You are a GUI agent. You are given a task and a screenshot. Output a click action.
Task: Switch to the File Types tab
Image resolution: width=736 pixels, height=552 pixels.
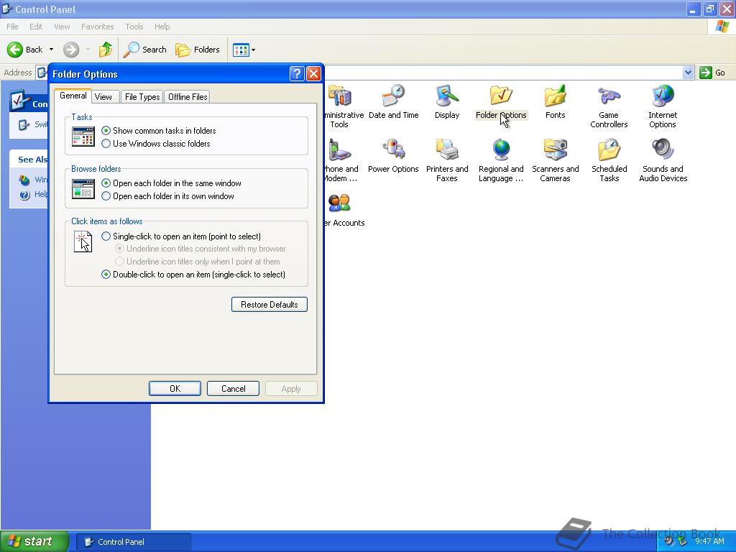[x=142, y=97]
